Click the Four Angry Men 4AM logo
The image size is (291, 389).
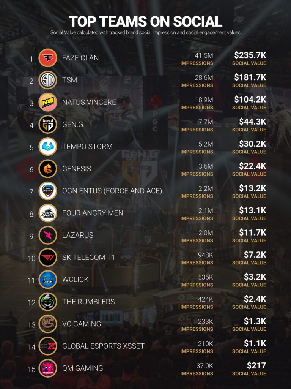tap(48, 213)
